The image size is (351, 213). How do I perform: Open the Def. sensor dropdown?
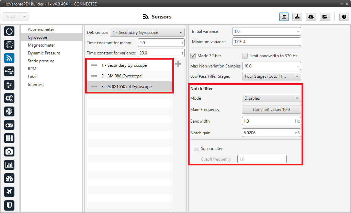click(147, 33)
